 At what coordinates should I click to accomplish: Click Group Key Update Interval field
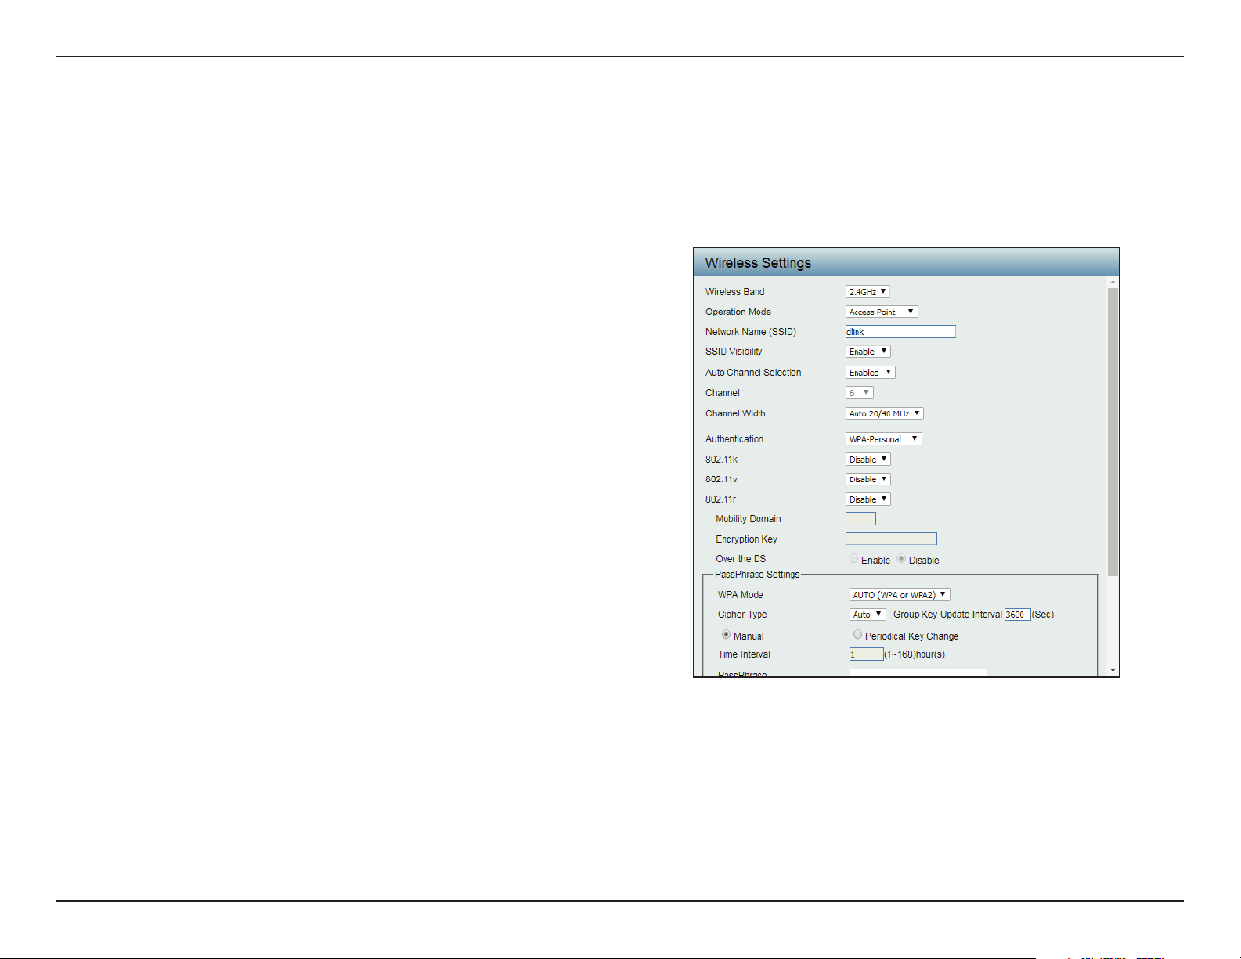(1017, 615)
